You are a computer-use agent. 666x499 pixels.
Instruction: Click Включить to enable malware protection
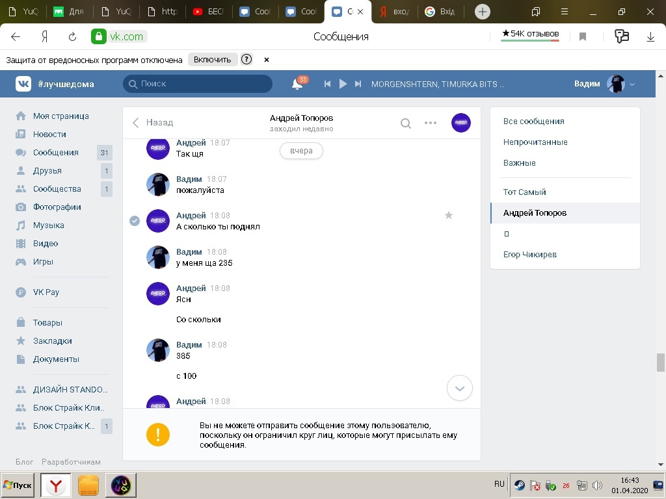(x=212, y=59)
